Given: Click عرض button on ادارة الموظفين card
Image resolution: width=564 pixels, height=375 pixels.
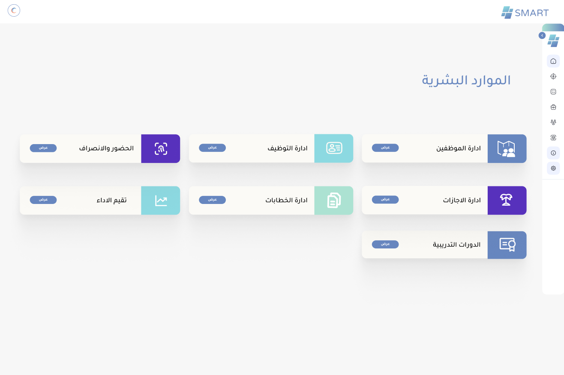Looking at the screenshot, I should coord(385,148).
